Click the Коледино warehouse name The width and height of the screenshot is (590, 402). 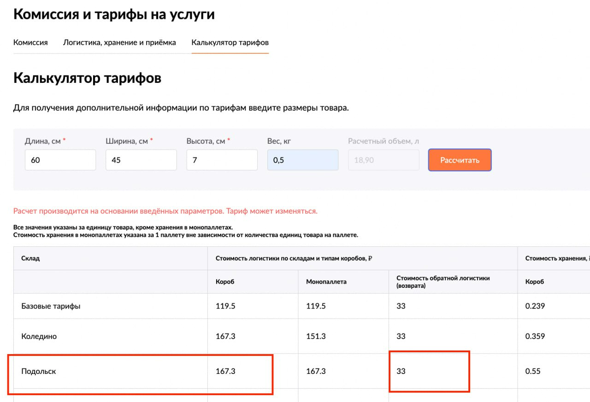(39, 336)
